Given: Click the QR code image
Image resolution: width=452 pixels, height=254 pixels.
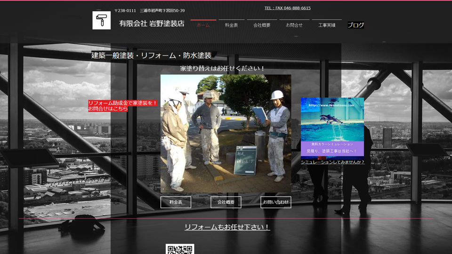Looking at the screenshot, I should click(x=180, y=249).
